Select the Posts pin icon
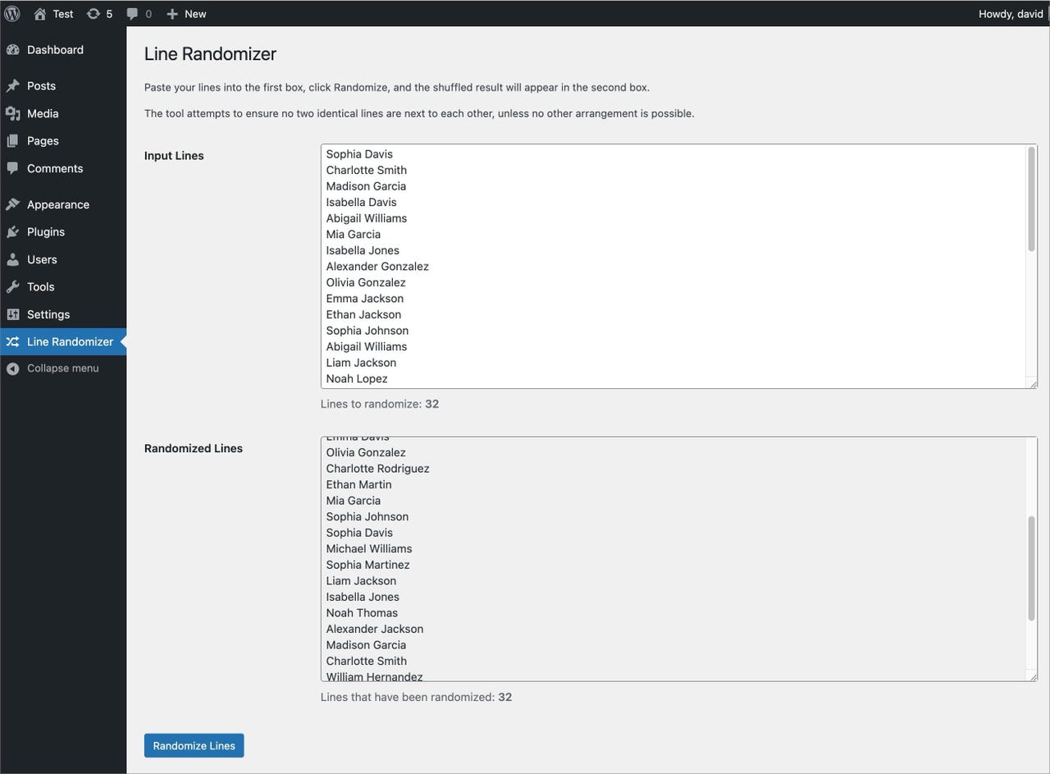Image resolution: width=1050 pixels, height=774 pixels. [x=12, y=85]
